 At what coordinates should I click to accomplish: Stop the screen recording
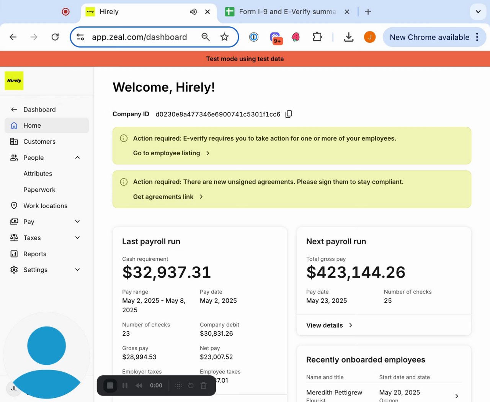110,386
